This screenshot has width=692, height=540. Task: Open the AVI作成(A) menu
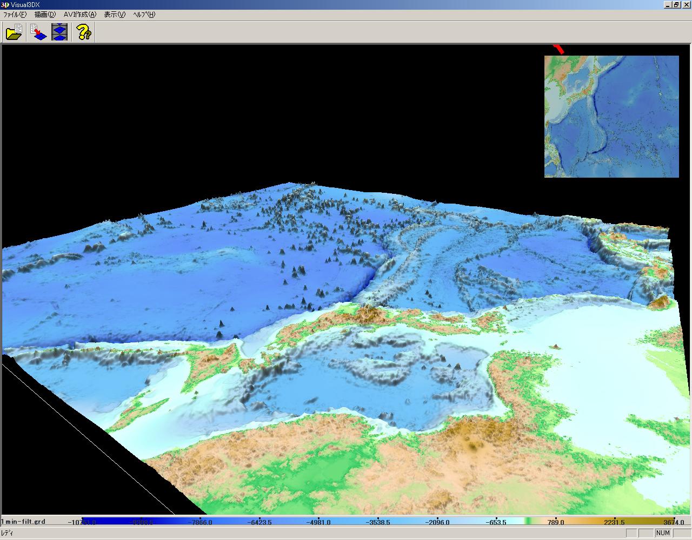[79, 15]
